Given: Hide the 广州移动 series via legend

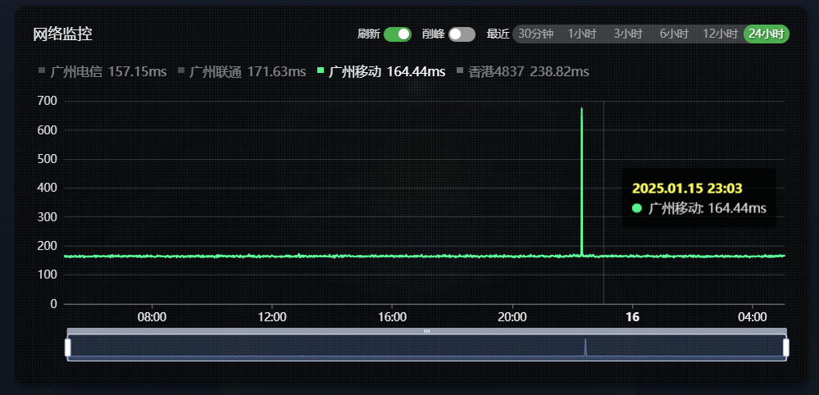Looking at the screenshot, I should pyautogui.click(x=386, y=72).
